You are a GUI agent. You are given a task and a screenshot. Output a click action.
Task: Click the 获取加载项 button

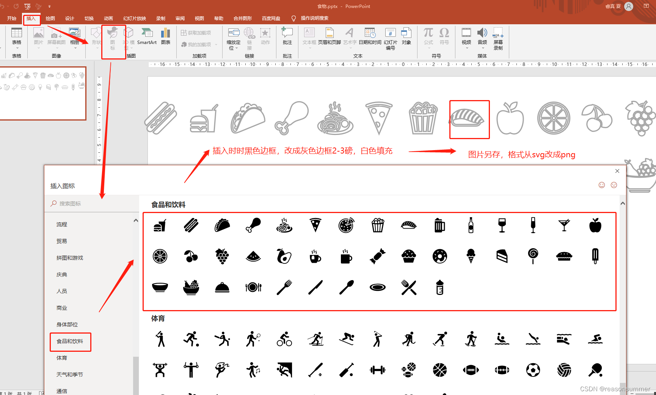point(196,33)
